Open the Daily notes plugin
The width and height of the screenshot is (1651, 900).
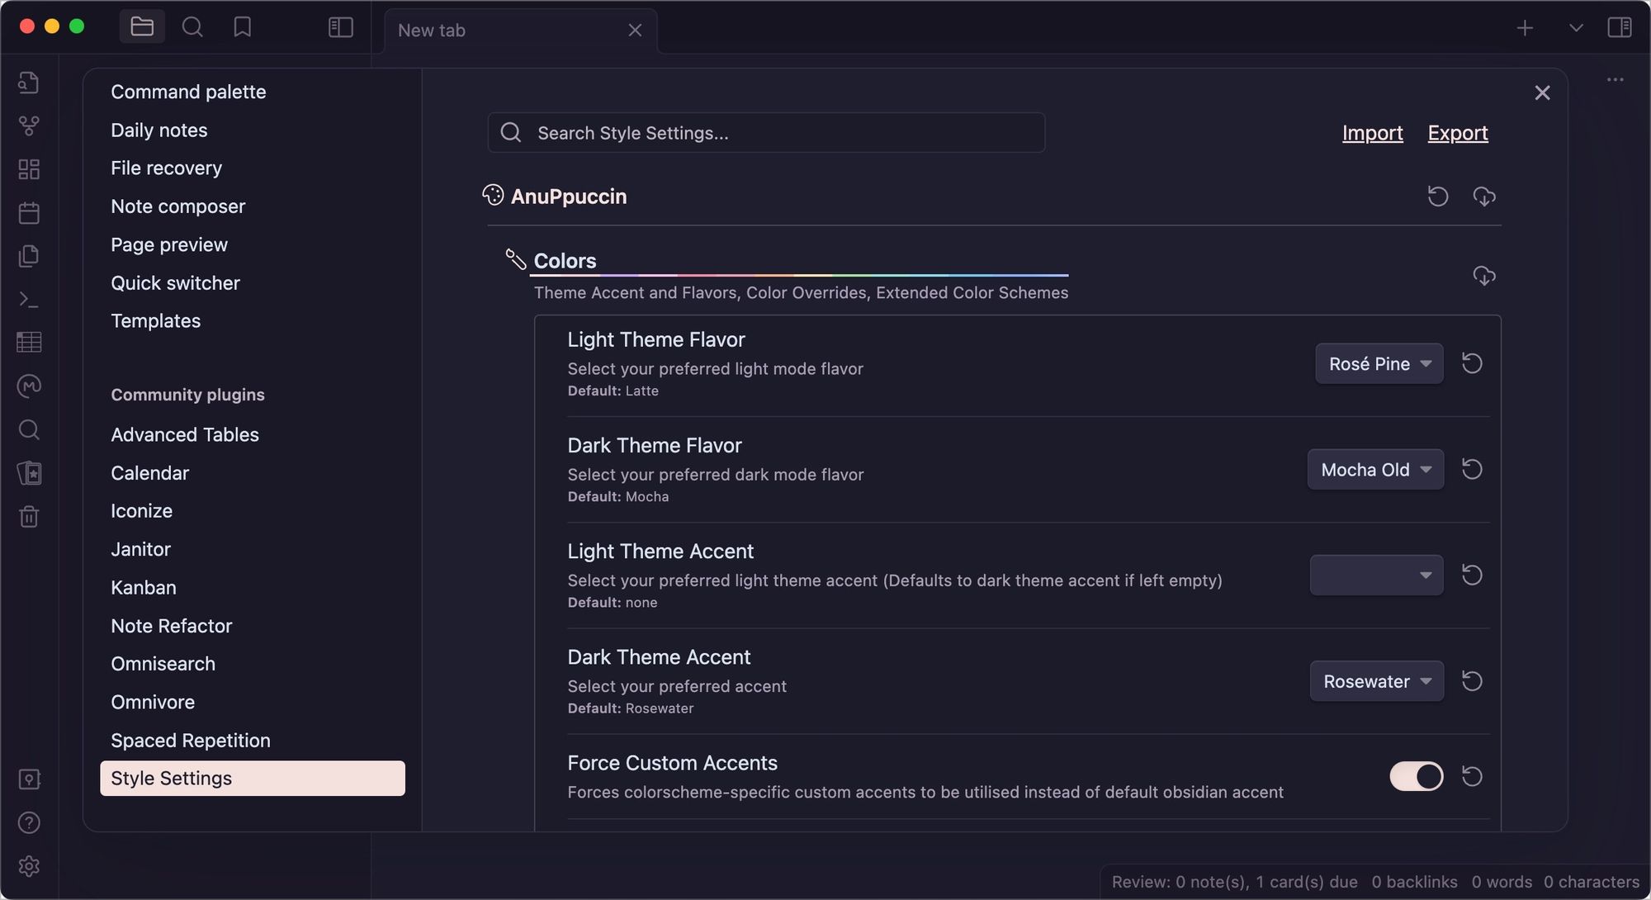click(x=158, y=130)
